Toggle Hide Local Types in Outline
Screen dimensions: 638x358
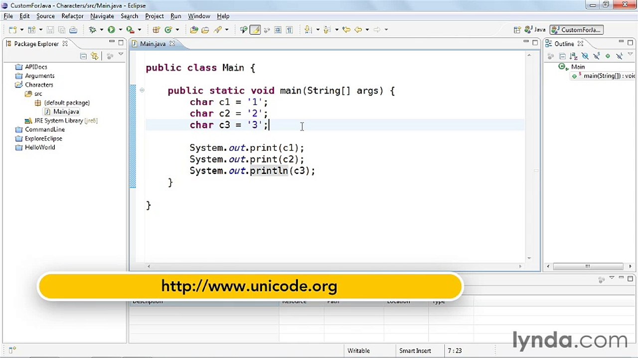click(x=620, y=56)
